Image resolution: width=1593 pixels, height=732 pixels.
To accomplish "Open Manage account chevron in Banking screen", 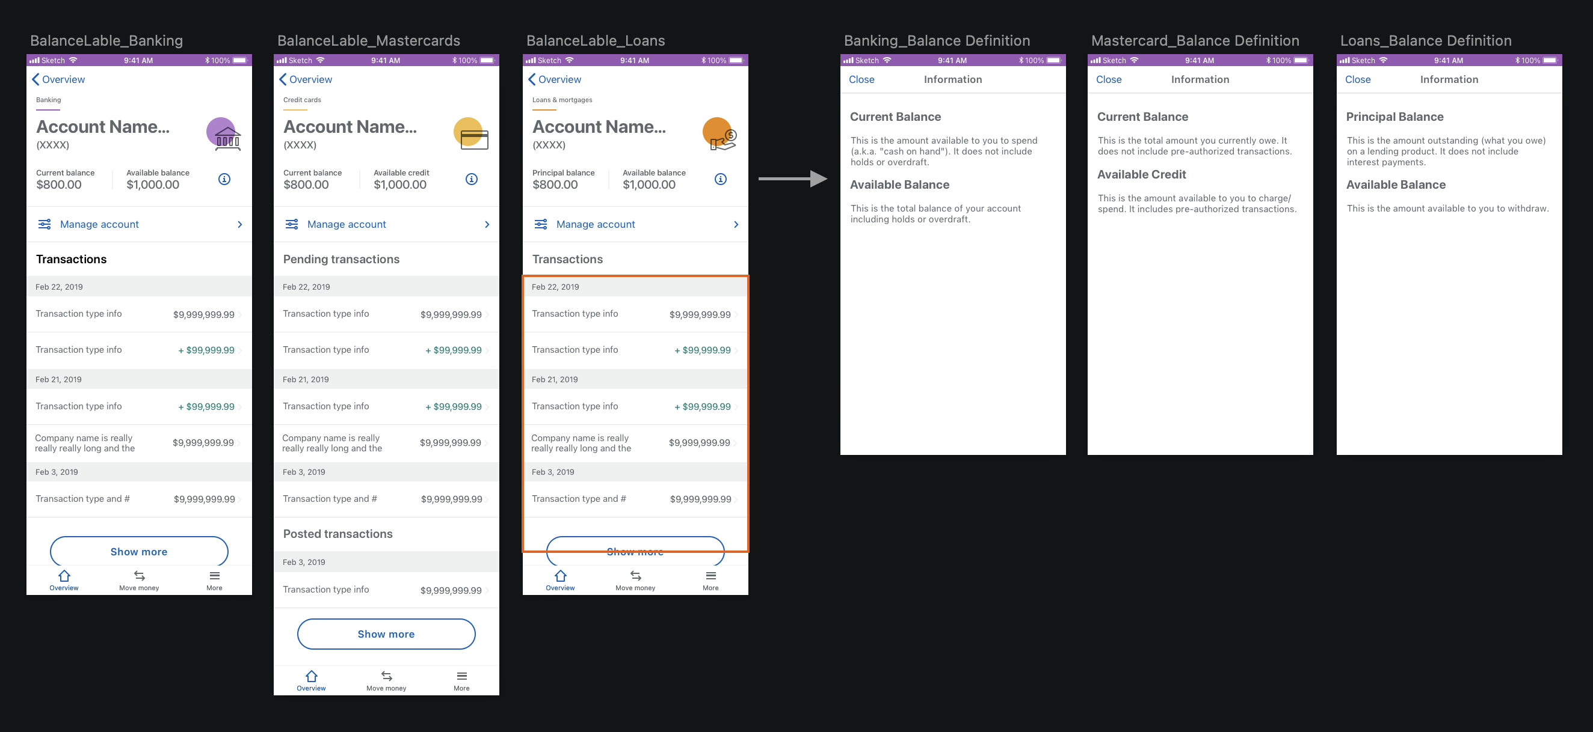I will point(240,224).
